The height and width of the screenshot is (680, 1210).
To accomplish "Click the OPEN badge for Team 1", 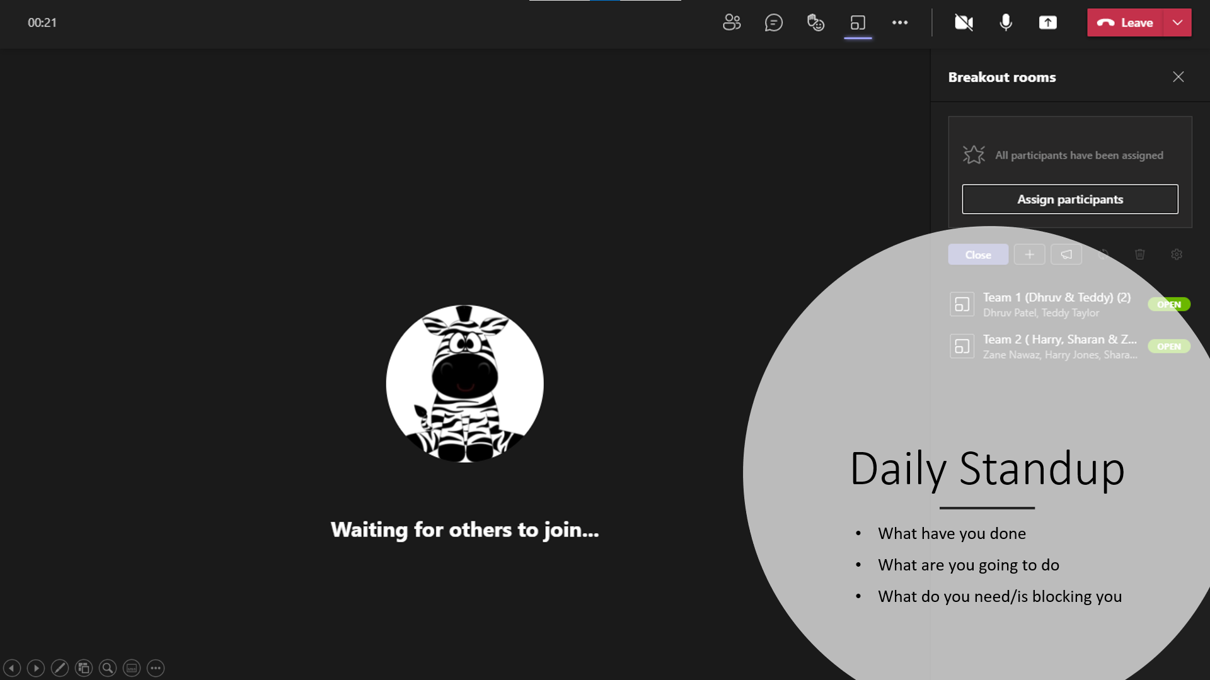I will (x=1169, y=304).
